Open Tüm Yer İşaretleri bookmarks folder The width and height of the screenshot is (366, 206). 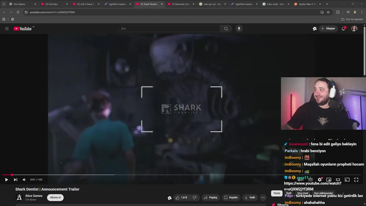pos(352,19)
